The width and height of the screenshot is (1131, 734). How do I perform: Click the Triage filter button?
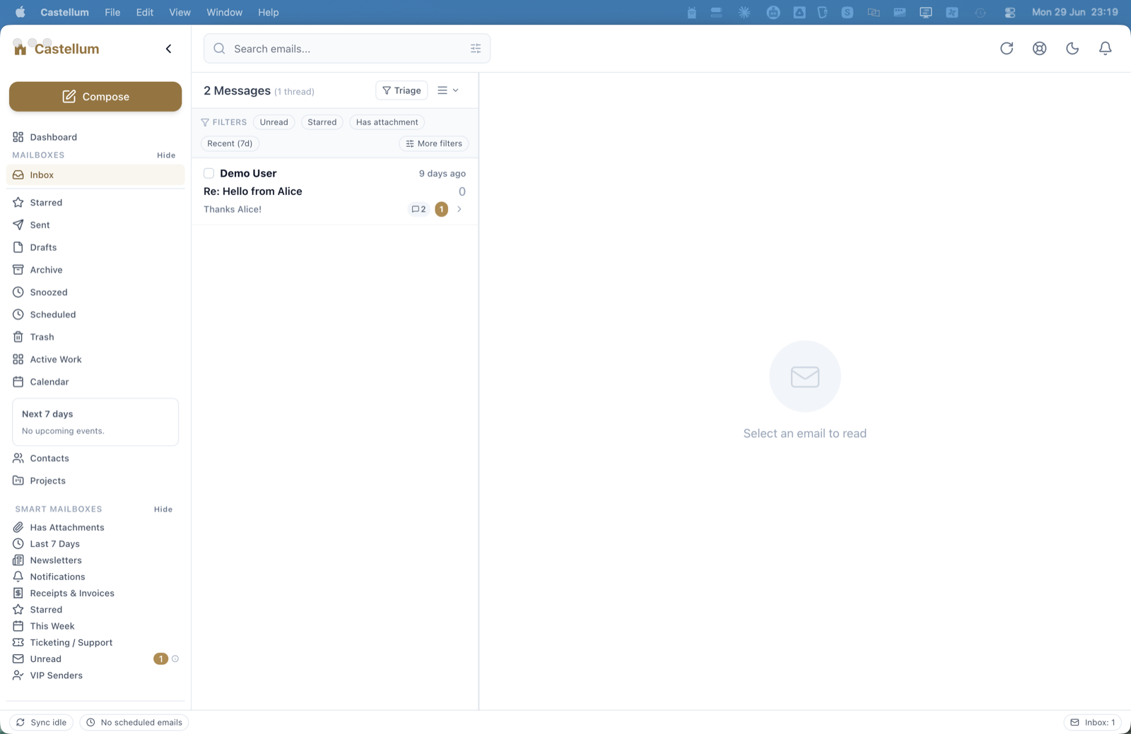click(x=402, y=90)
